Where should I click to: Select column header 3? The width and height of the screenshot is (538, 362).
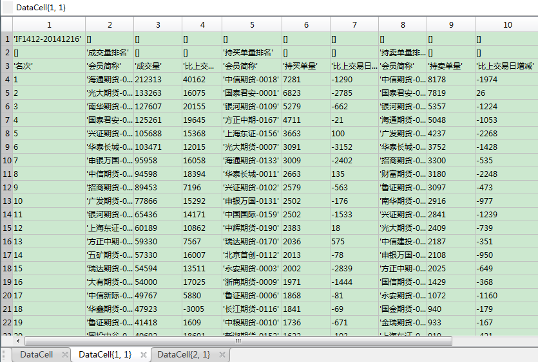tap(158, 25)
